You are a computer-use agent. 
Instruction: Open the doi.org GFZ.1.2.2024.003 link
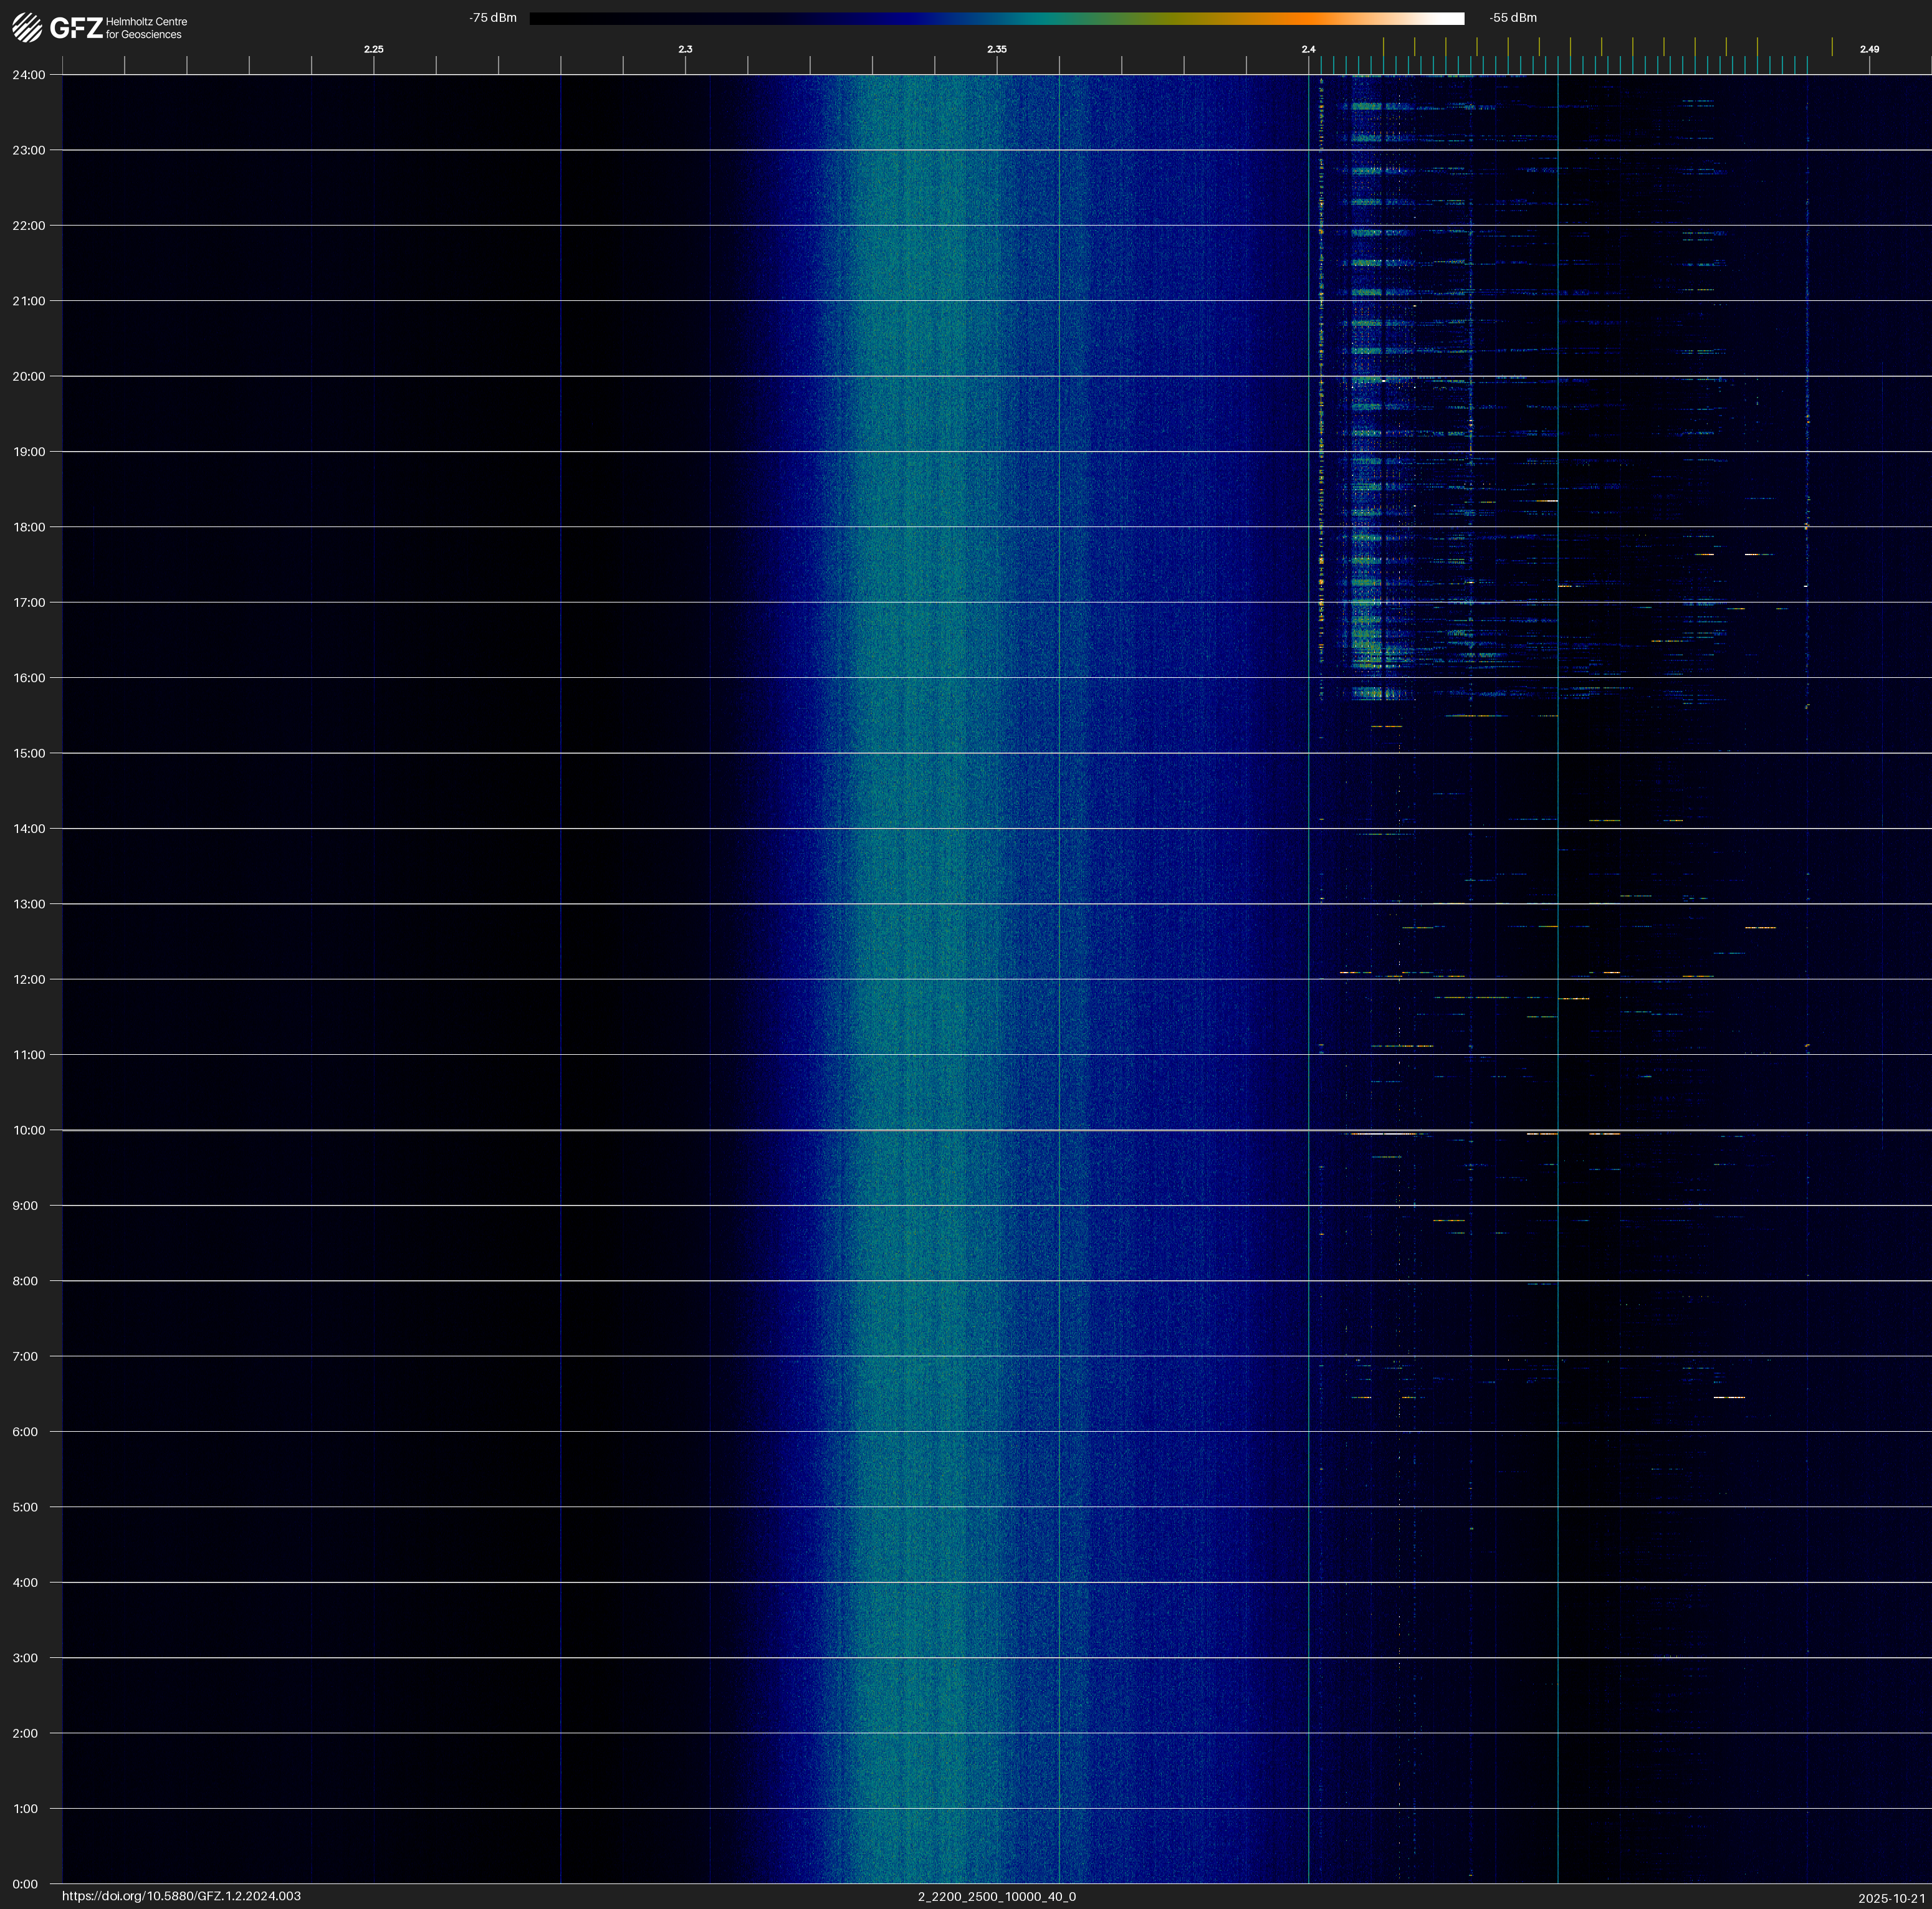[181, 1896]
